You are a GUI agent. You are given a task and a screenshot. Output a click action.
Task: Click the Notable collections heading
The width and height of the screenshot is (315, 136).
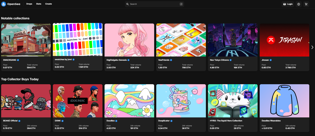(x=15, y=18)
